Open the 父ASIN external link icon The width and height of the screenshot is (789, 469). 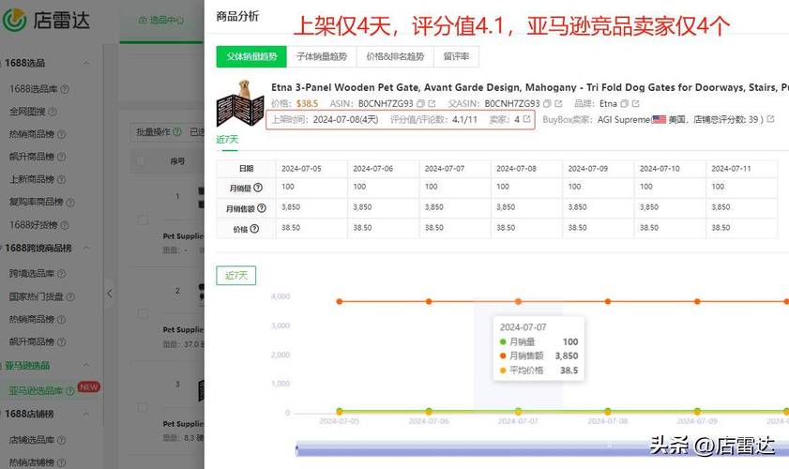558,104
